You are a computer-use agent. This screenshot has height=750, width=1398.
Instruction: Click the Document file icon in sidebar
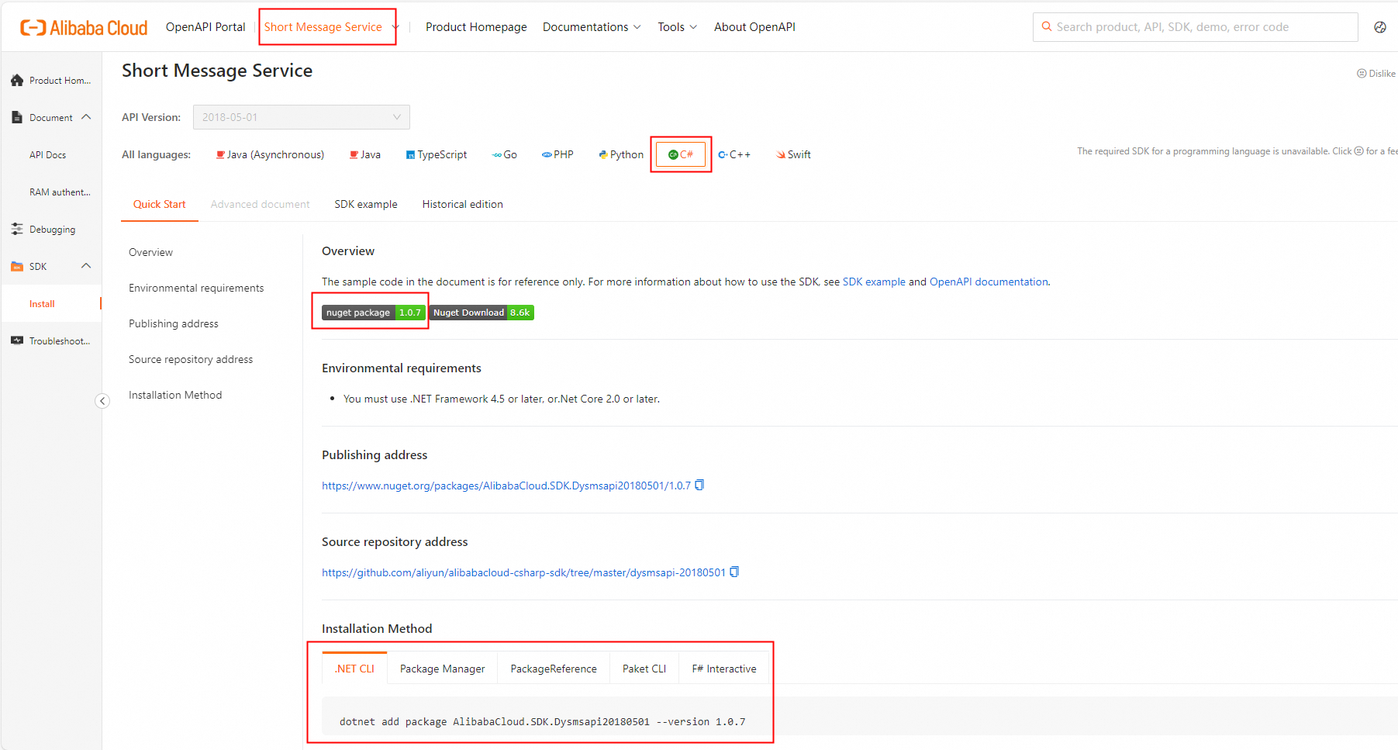coord(17,117)
